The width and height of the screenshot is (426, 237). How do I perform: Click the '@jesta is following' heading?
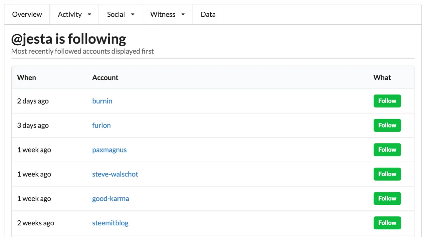coord(69,39)
